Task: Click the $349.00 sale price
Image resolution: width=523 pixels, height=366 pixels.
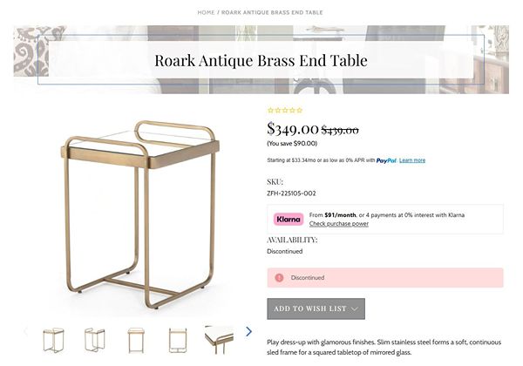Action: (293, 130)
